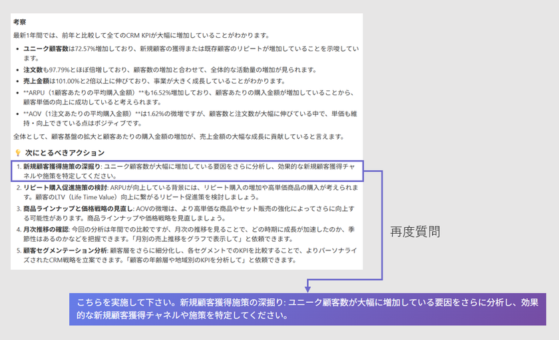Screen dimensions: 559x340
Task: Select the 考察 heading text
Action: 19,22
